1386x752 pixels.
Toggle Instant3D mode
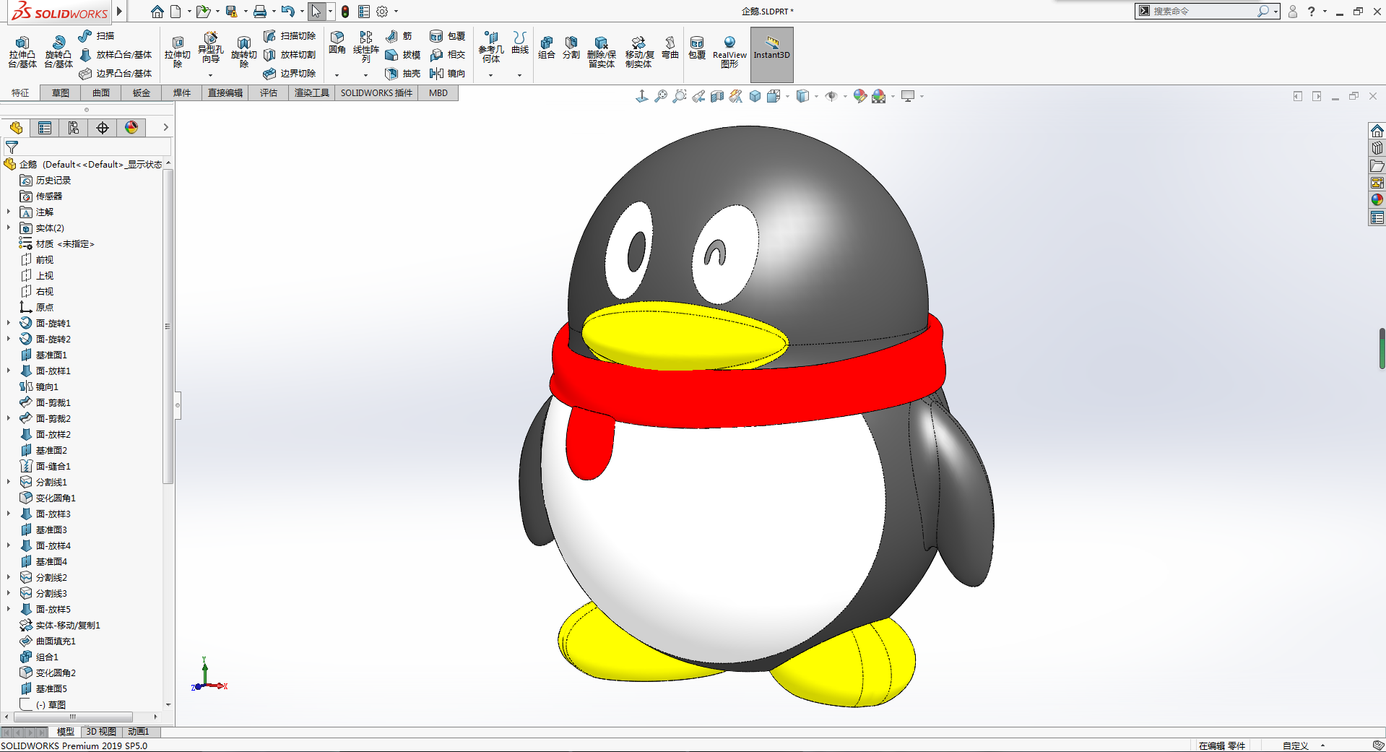pyautogui.click(x=772, y=54)
